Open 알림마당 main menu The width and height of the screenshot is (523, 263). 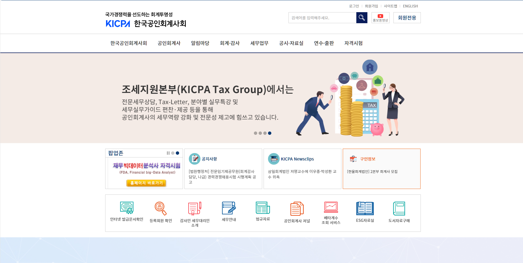200,43
